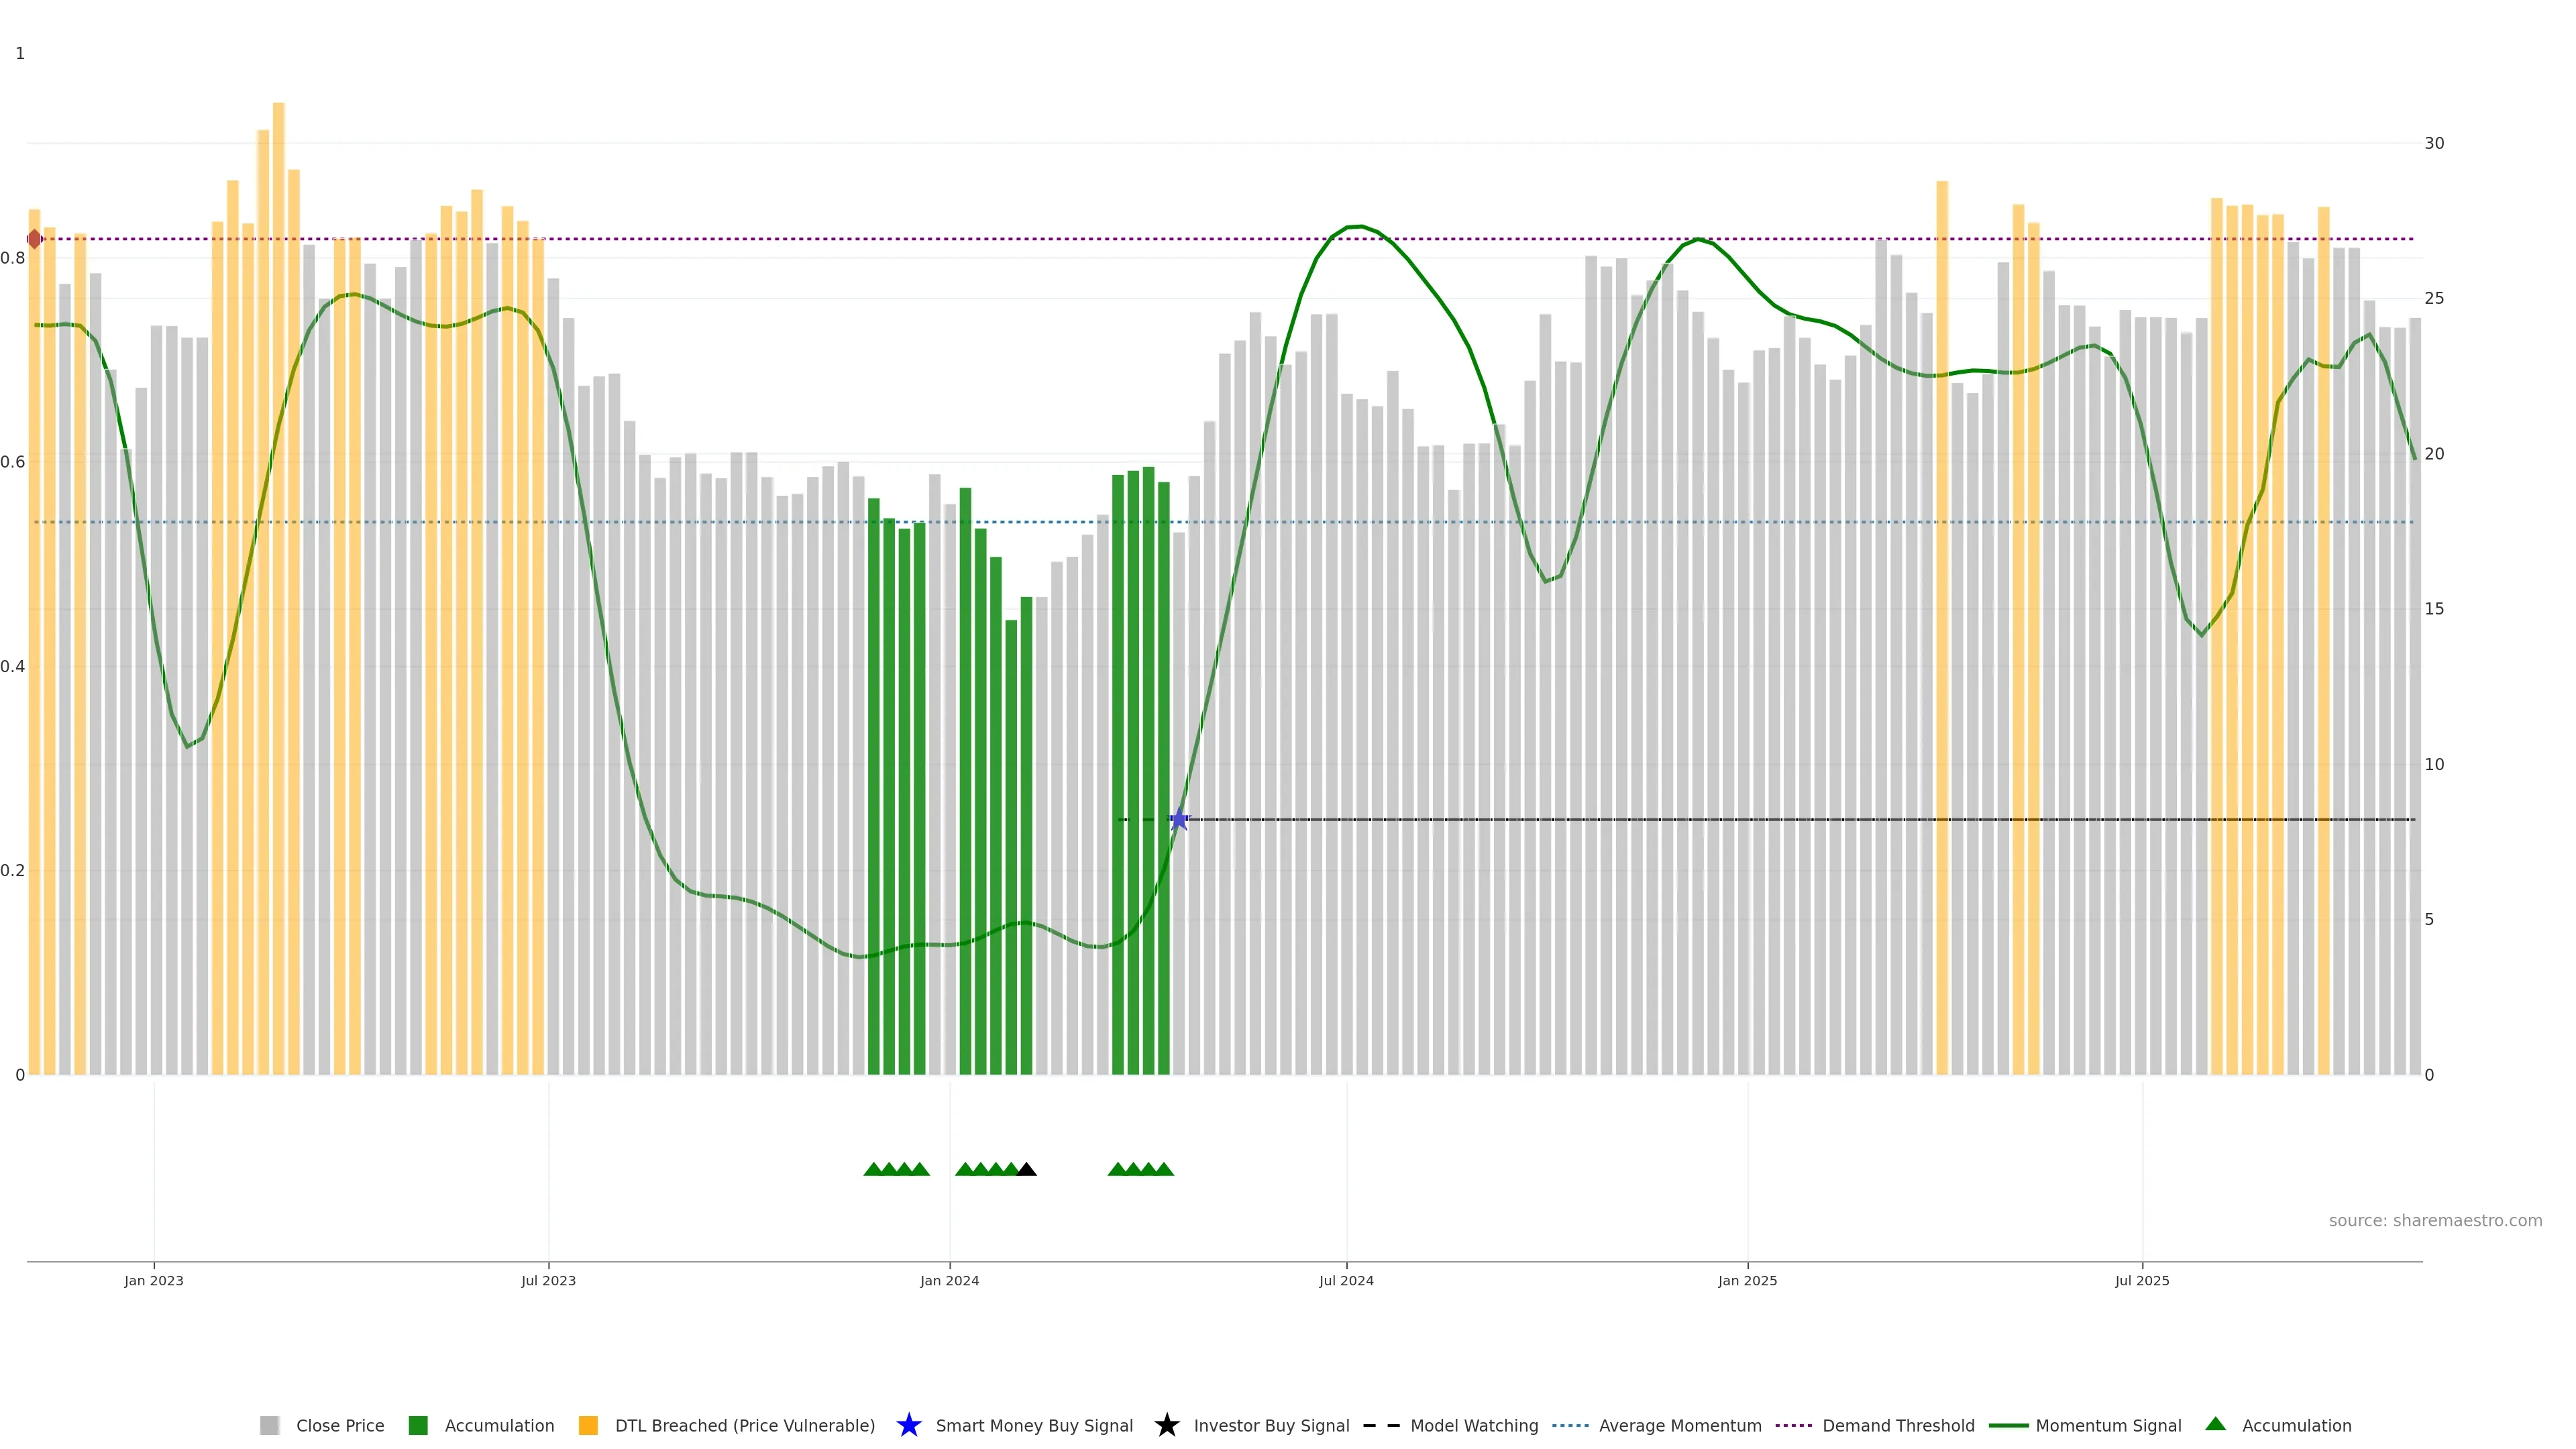Click the green Accumulation triangle in legend

(x=2215, y=1424)
